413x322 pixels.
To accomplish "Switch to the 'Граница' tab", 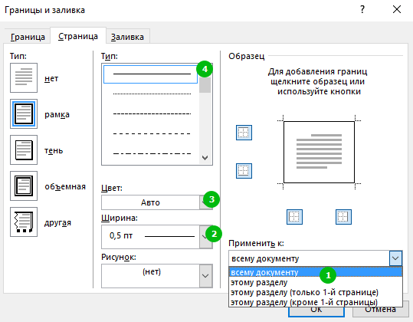I will [x=28, y=37].
